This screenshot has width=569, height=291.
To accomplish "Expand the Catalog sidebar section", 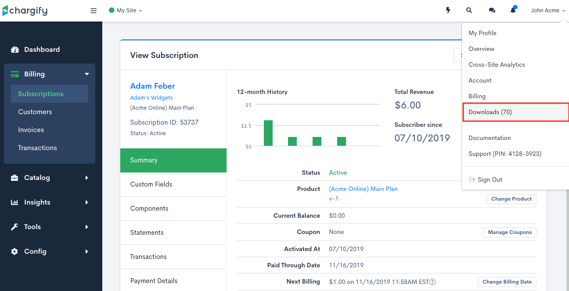I will 50,178.
